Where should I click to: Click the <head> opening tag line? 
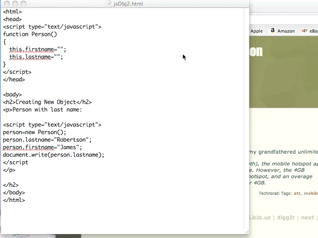pos(12,19)
